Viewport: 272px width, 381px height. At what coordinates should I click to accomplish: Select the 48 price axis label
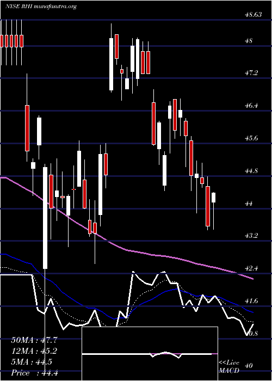[249, 41]
